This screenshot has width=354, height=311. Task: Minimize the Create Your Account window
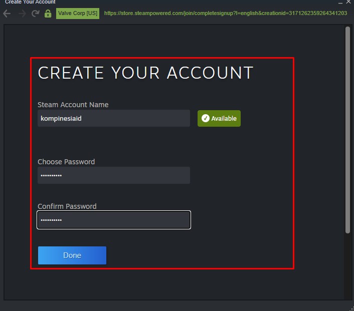point(340,2)
